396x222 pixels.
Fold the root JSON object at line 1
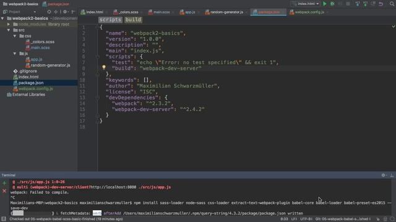[98, 27]
